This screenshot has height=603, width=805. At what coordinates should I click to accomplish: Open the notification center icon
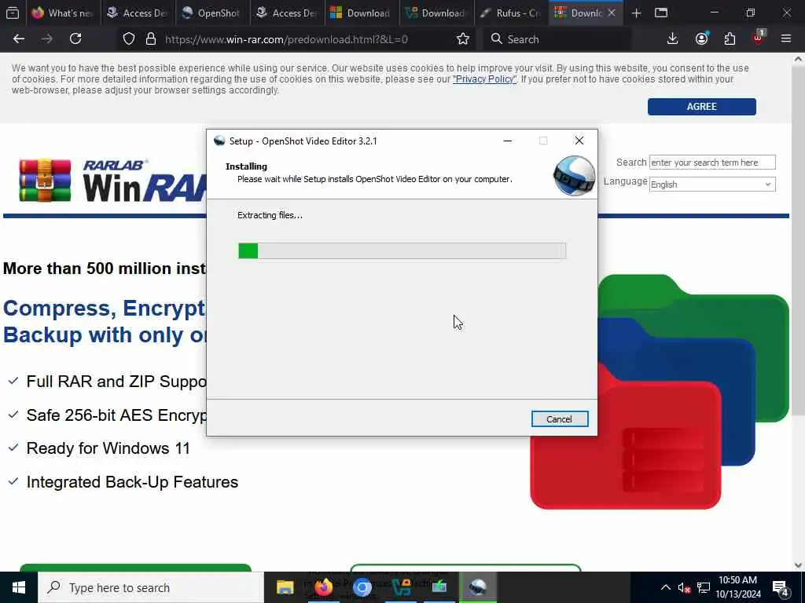781,587
